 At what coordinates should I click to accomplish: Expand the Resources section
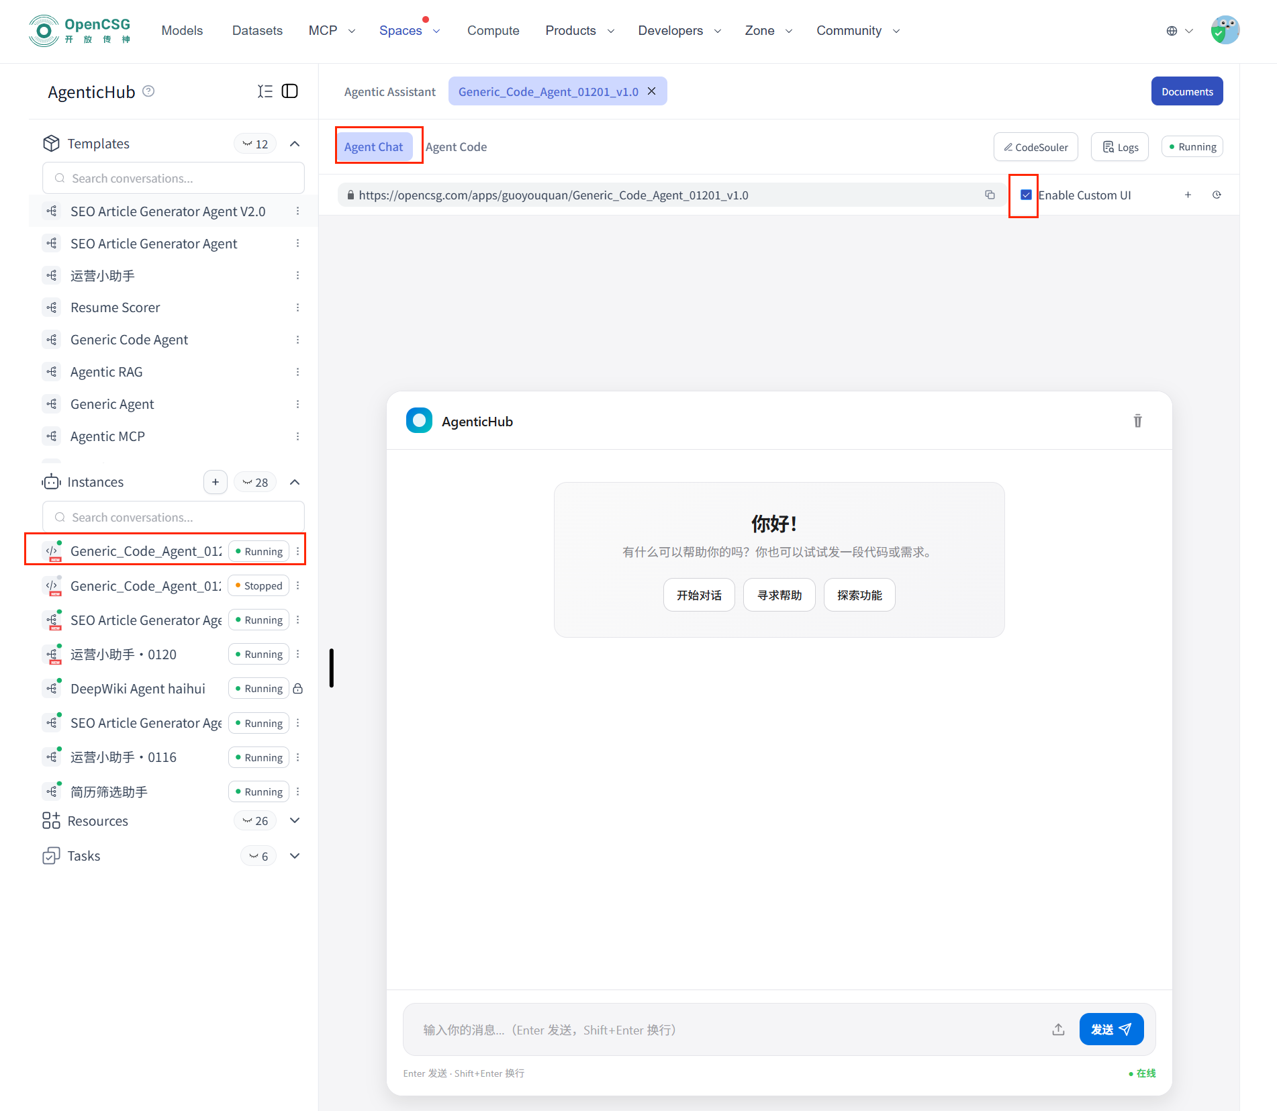(x=295, y=820)
